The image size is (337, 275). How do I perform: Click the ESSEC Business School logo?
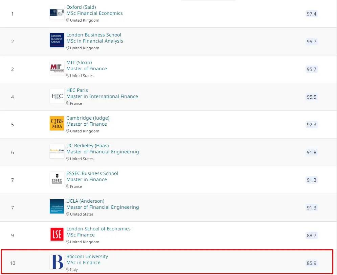click(x=57, y=179)
